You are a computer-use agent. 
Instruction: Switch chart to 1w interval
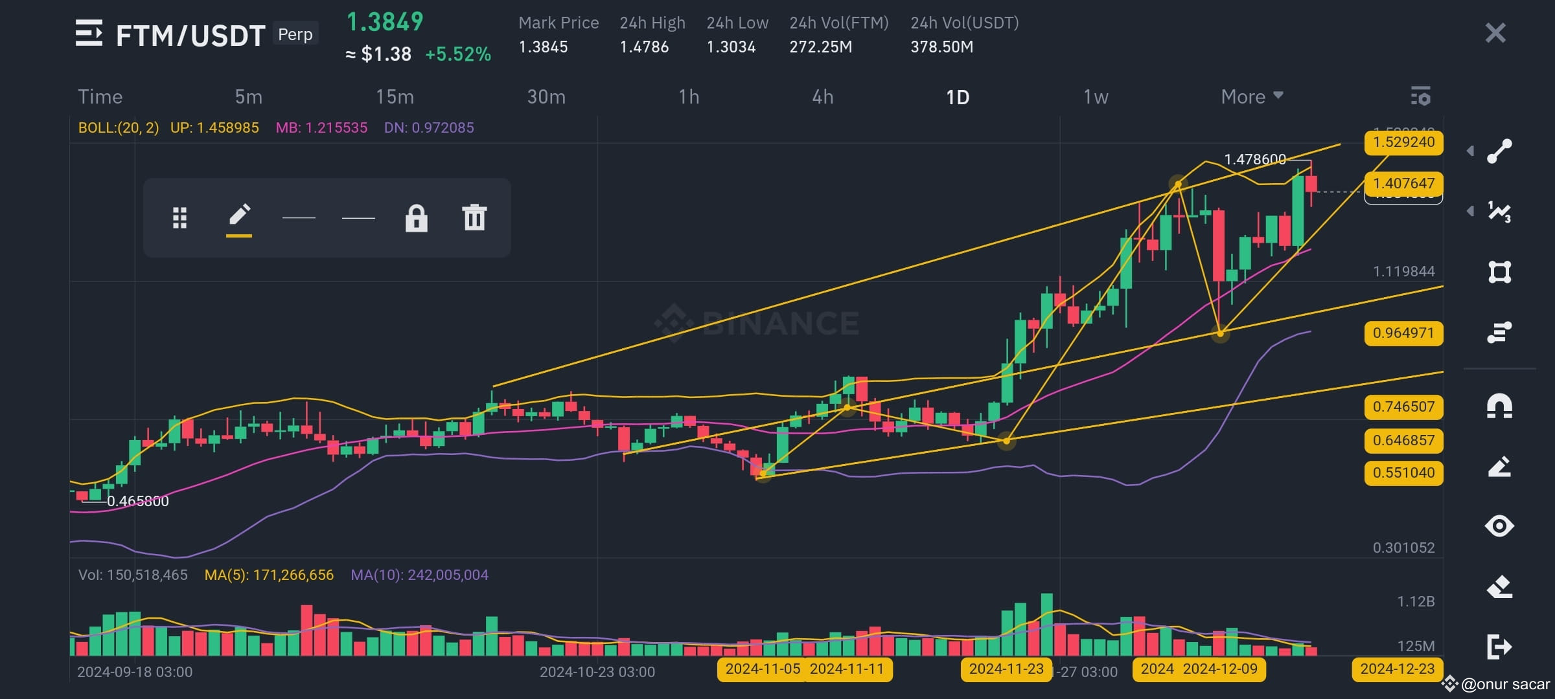pyautogui.click(x=1096, y=97)
